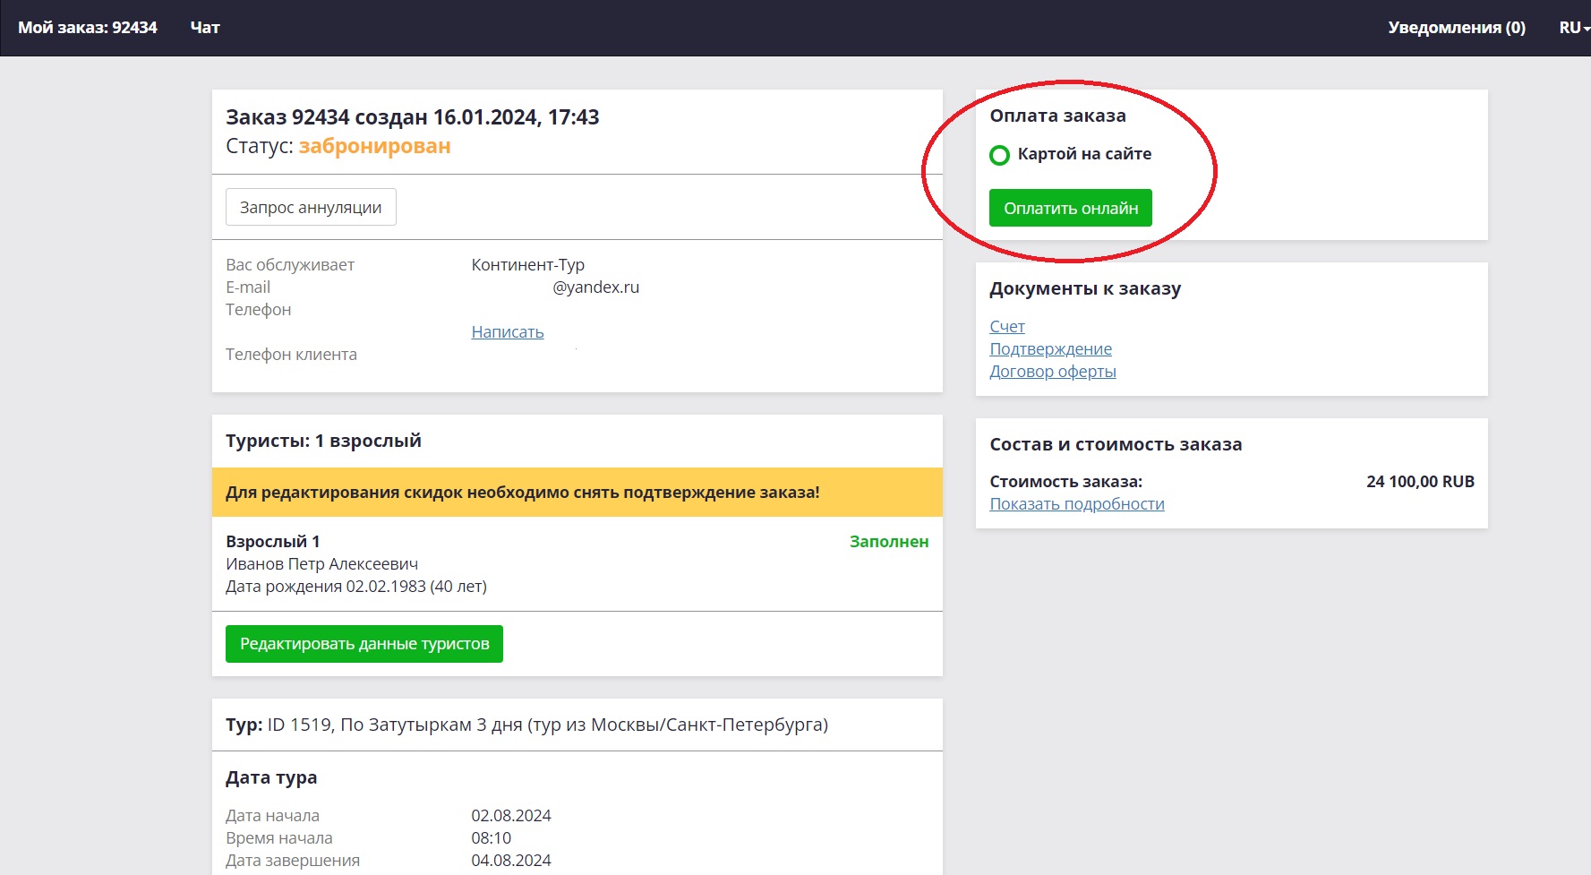
Task: Click the 'Запрос аннуляции' button
Action: pyautogui.click(x=311, y=207)
